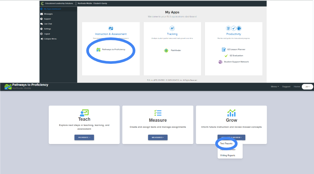Click the EZ Evaluation green check icon
314x174 pixels.
click(x=226, y=56)
